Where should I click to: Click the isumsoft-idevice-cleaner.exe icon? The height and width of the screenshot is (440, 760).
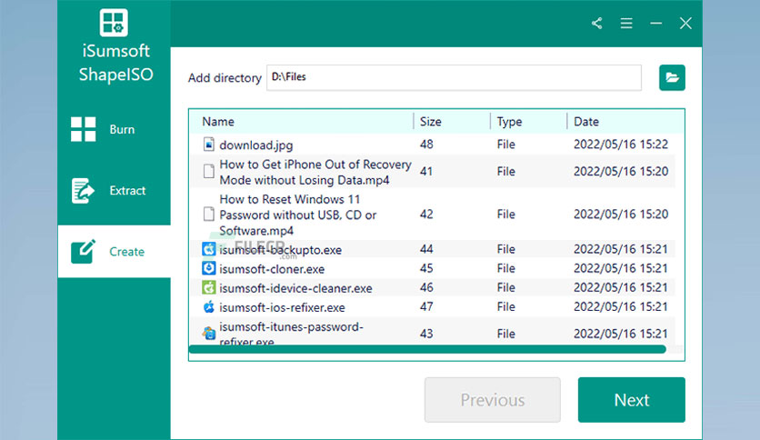pos(209,287)
